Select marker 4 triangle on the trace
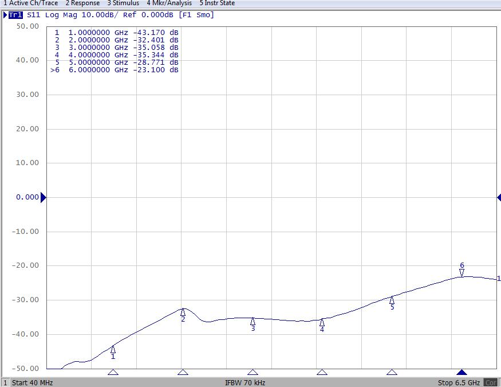This screenshot has width=501, height=387. [x=322, y=322]
